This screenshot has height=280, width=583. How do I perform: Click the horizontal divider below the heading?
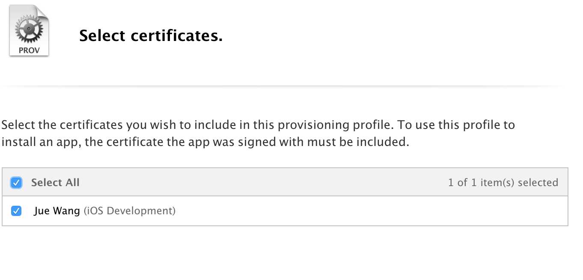coord(283,86)
